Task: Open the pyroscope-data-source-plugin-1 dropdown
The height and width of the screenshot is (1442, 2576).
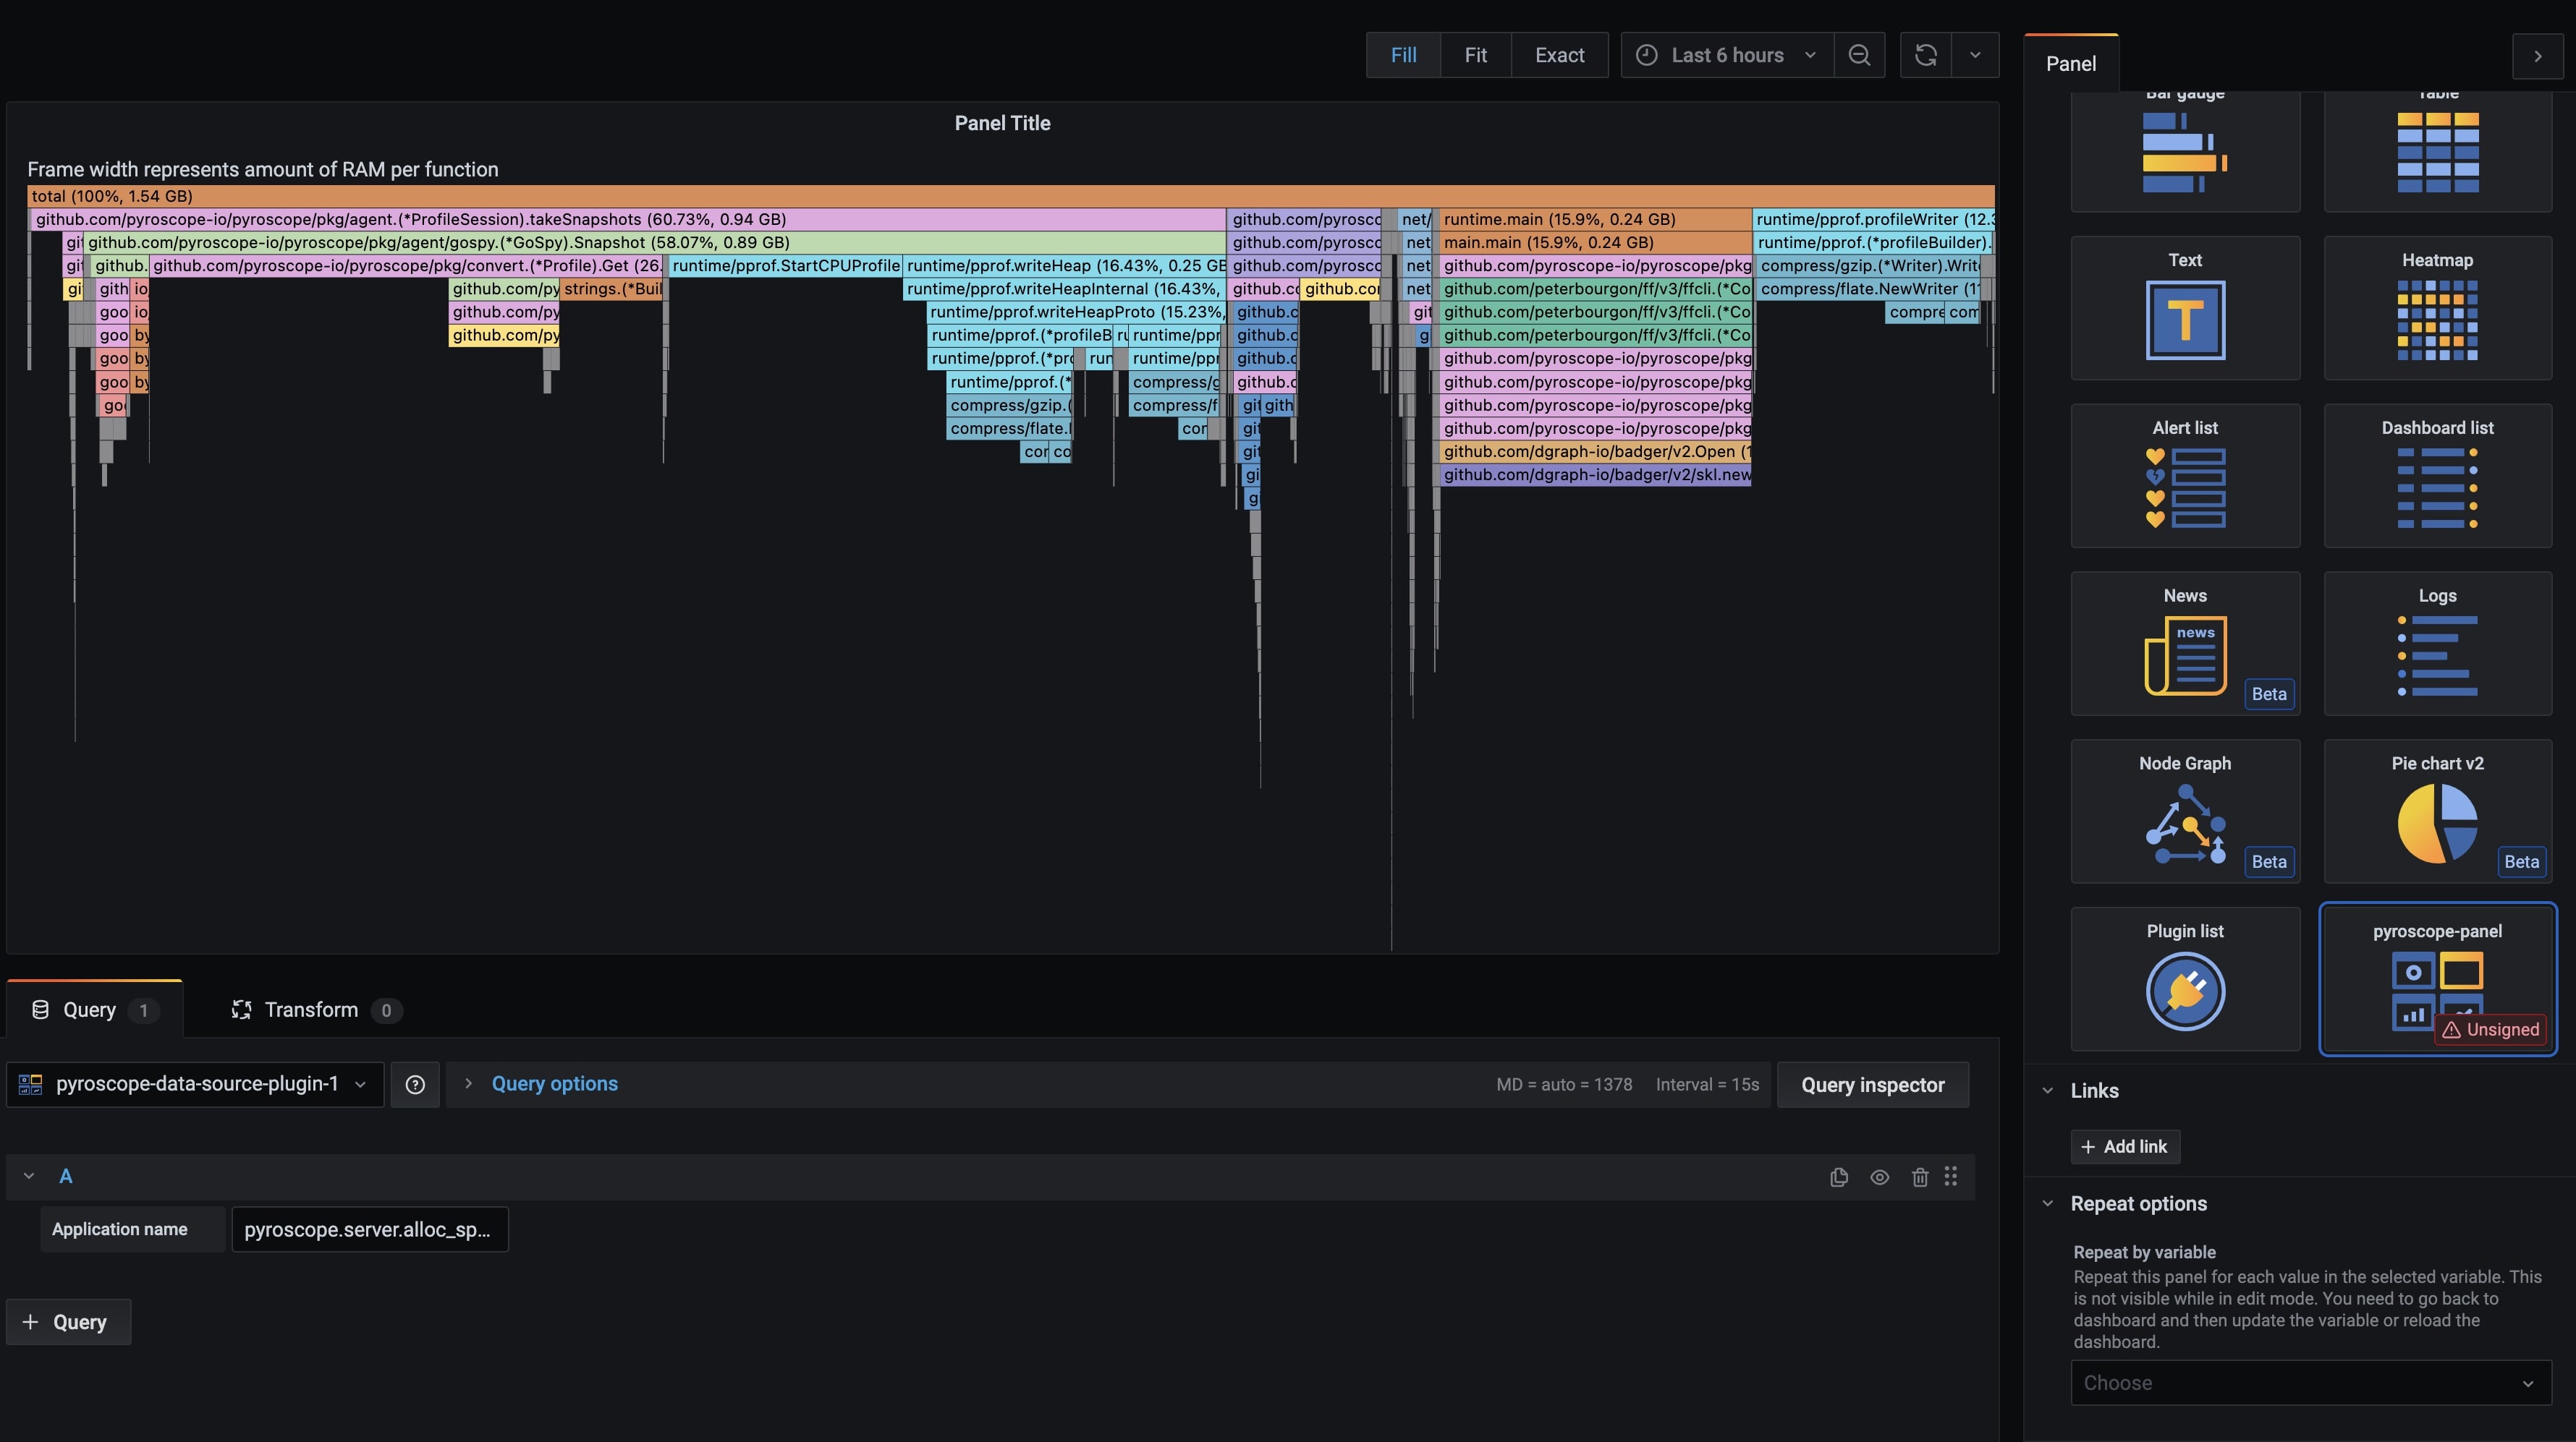Action: pos(195,1083)
